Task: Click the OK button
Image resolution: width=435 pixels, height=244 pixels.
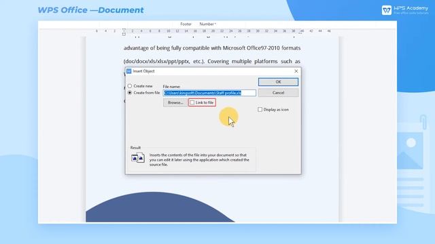Action: (278, 82)
